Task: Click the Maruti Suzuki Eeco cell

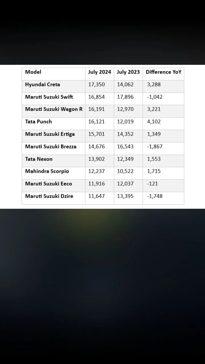Action: pyautogui.click(x=48, y=184)
